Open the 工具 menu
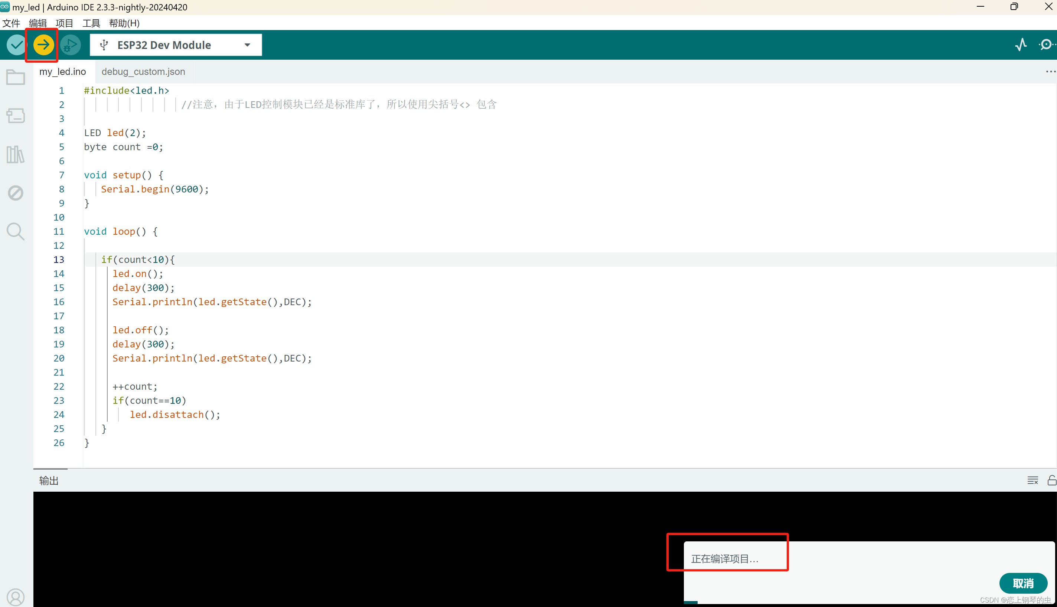The width and height of the screenshot is (1057, 607). [x=91, y=23]
